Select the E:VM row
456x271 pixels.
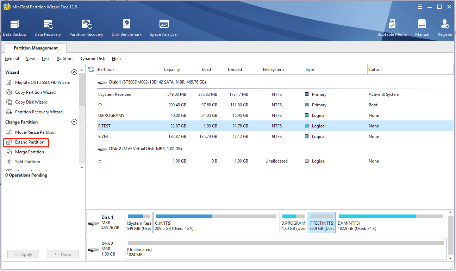(x=275, y=137)
